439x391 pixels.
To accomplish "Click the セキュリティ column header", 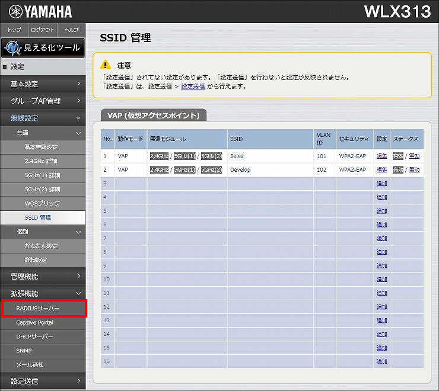I will (x=355, y=139).
